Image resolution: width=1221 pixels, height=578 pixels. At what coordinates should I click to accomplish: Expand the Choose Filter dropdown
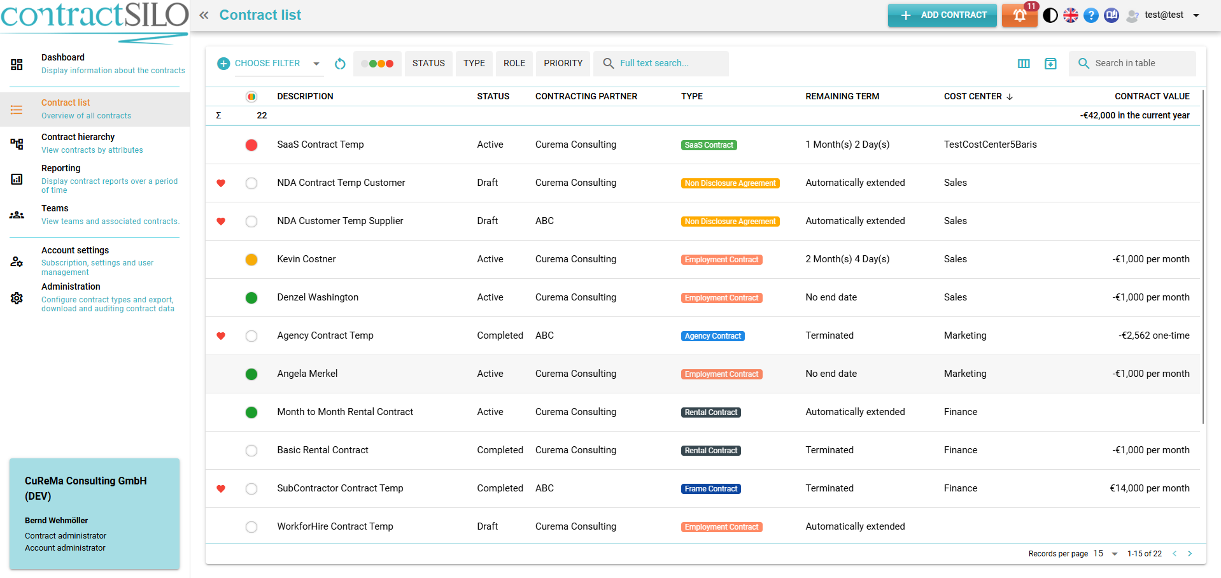coord(316,64)
